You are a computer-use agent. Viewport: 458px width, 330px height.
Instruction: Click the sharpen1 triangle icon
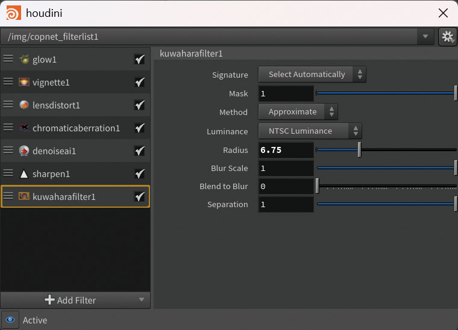pos(24,174)
